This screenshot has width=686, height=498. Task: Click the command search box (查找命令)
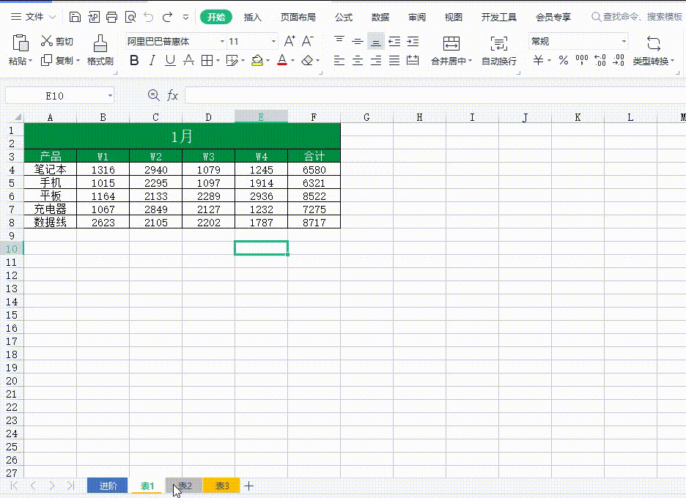click(637, 17)
